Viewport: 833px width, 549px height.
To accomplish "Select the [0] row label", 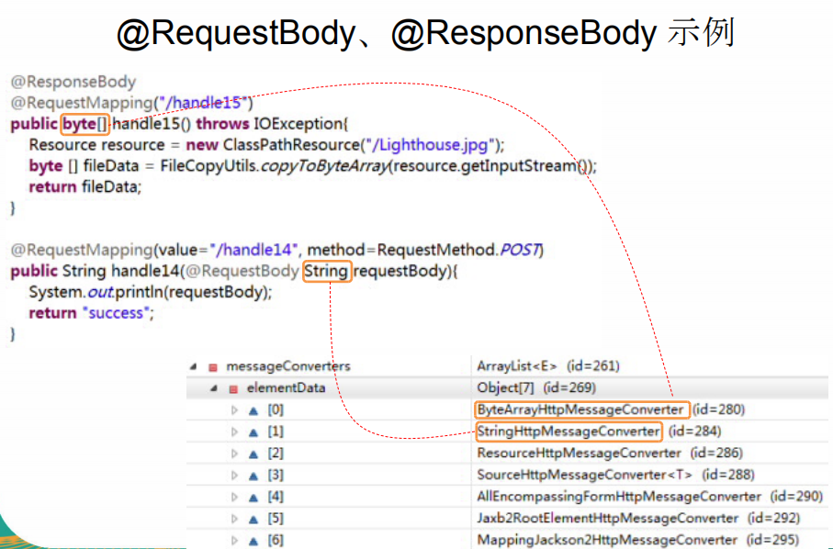I will (x=276, y=409).
